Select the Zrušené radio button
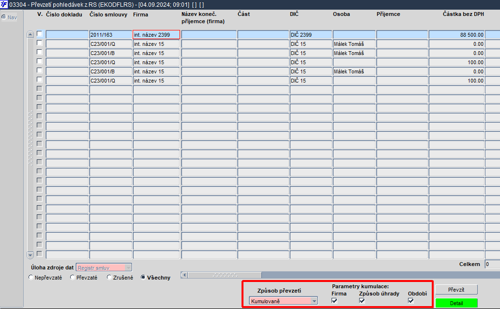Image resolution: width=500 pixels, height=309 pixels. [109, 278]
